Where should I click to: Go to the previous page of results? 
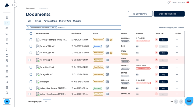click(x=176, y=102)
